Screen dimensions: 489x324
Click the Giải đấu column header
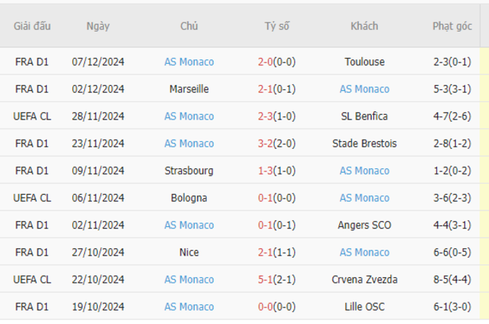click(x=32, y=26)
